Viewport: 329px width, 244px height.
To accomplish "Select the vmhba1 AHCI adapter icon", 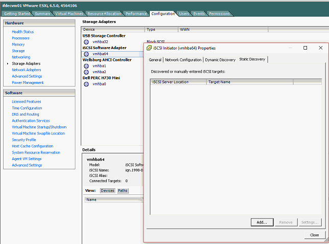I will (86, 66).
